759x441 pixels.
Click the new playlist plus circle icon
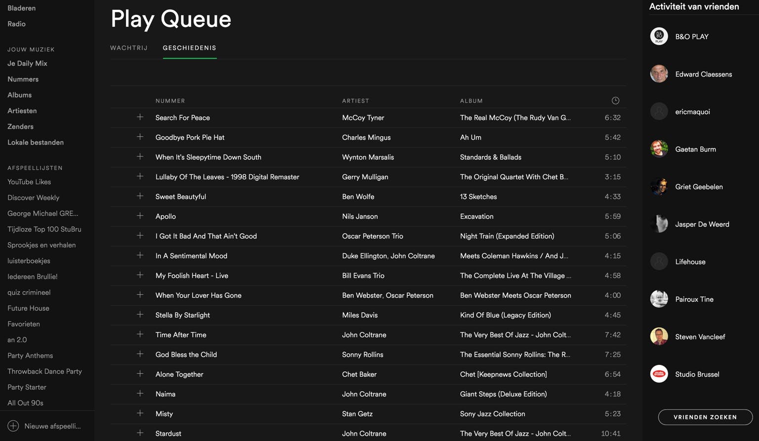tap(13, 426)
